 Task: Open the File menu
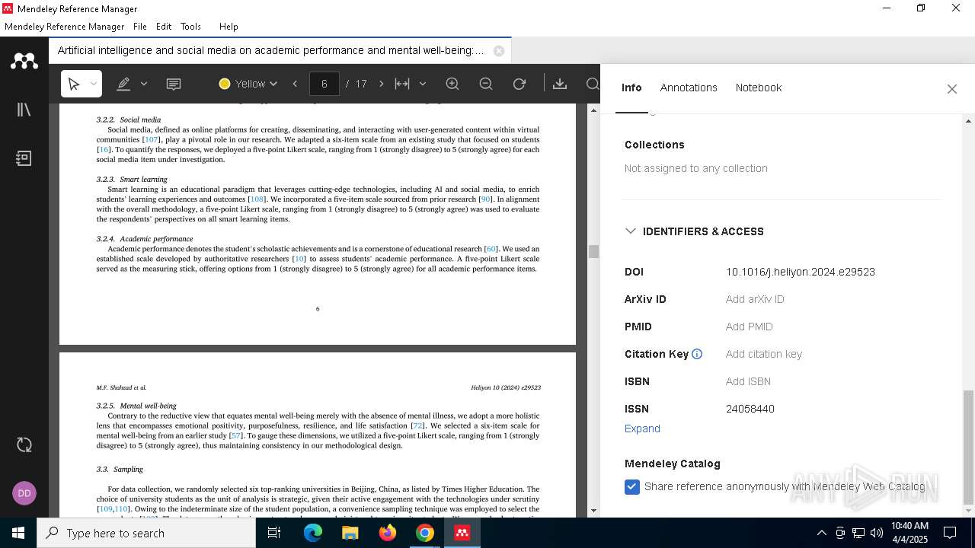[x=140, y=26]
